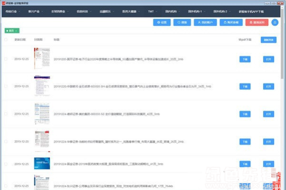Screen dimensions: 286x190
Task: Download the 国金证券 医药政策 report
Action: (x=245, y=164)
